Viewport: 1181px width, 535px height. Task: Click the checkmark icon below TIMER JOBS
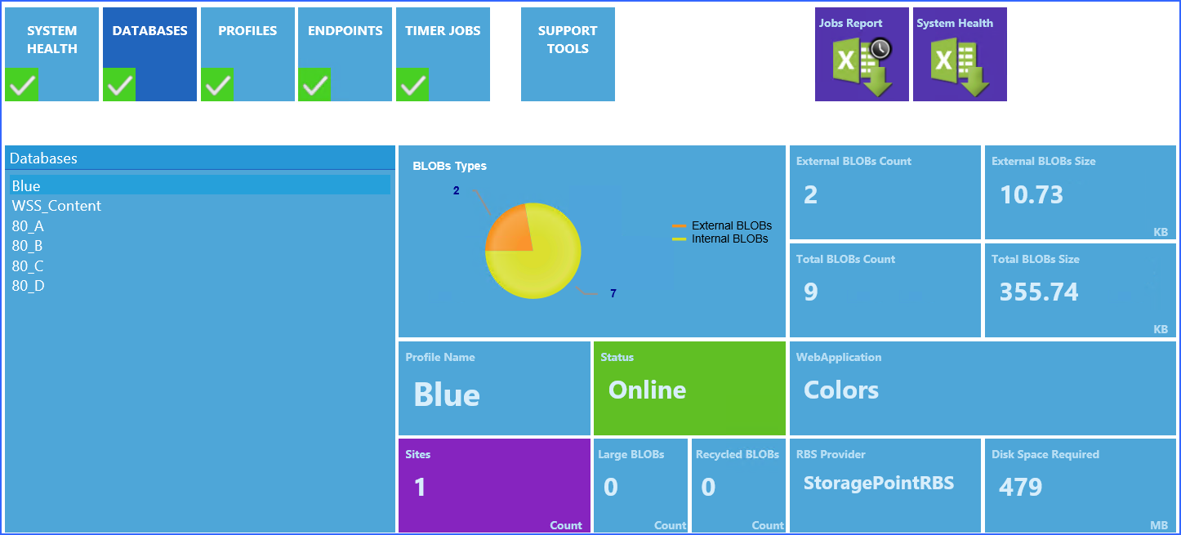coord(412,84)
